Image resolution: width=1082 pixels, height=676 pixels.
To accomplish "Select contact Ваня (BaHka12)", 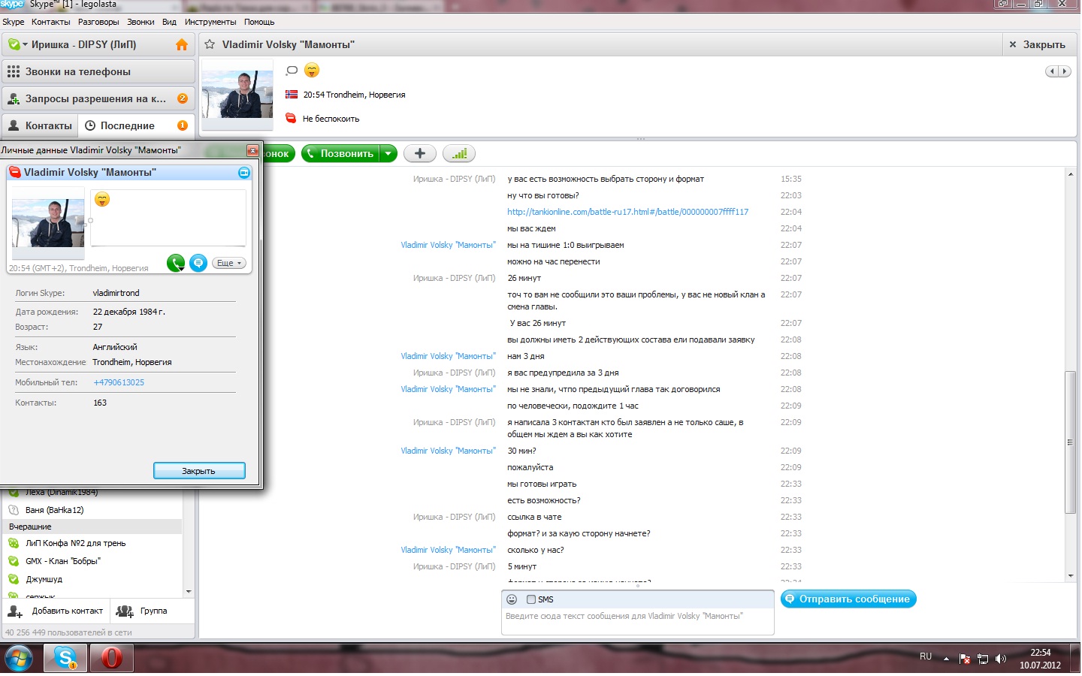I will click(x=93, y=510).
